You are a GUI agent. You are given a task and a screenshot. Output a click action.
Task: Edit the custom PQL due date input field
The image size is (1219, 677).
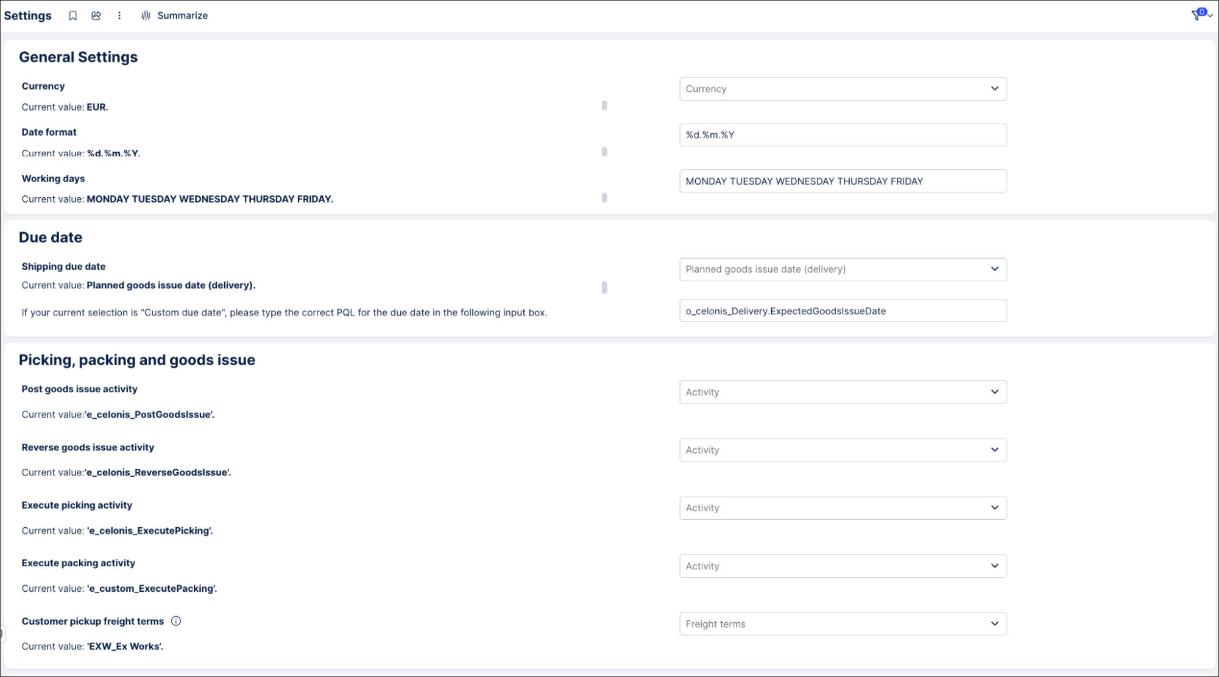click(842, 310)
